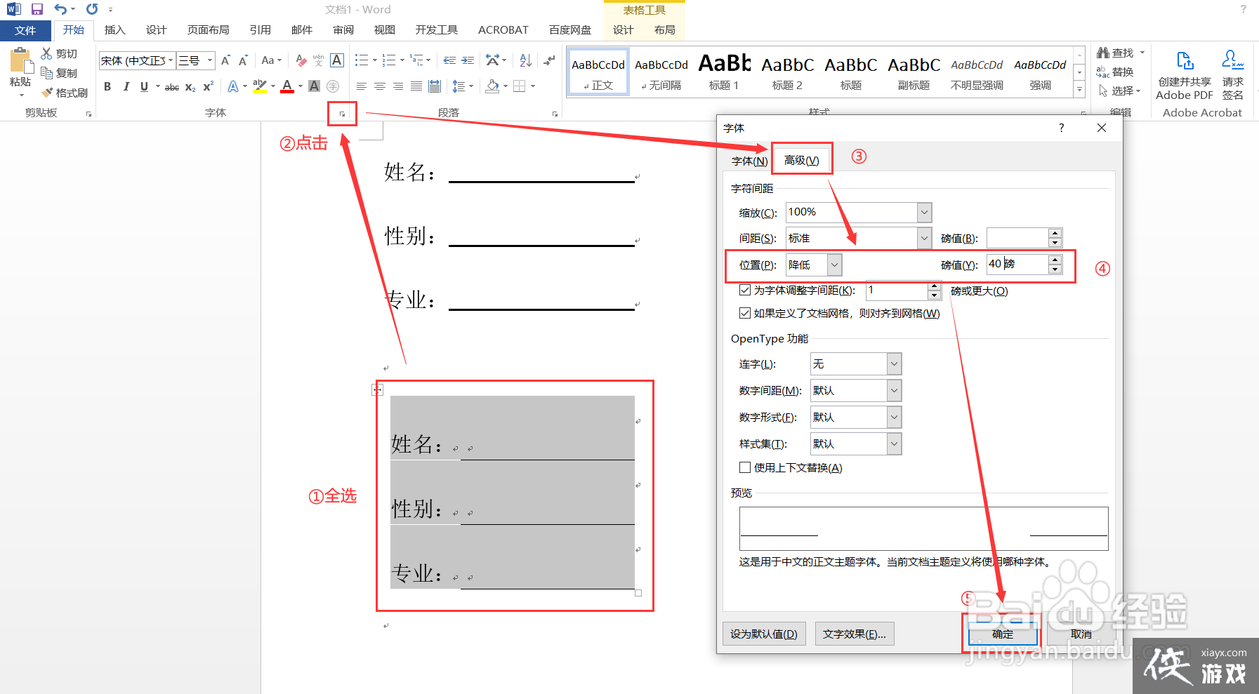Image resolution: width=1259 pixels, height=694 pixels.
Task: Open the font name dropdown
Action: (171, 60)
